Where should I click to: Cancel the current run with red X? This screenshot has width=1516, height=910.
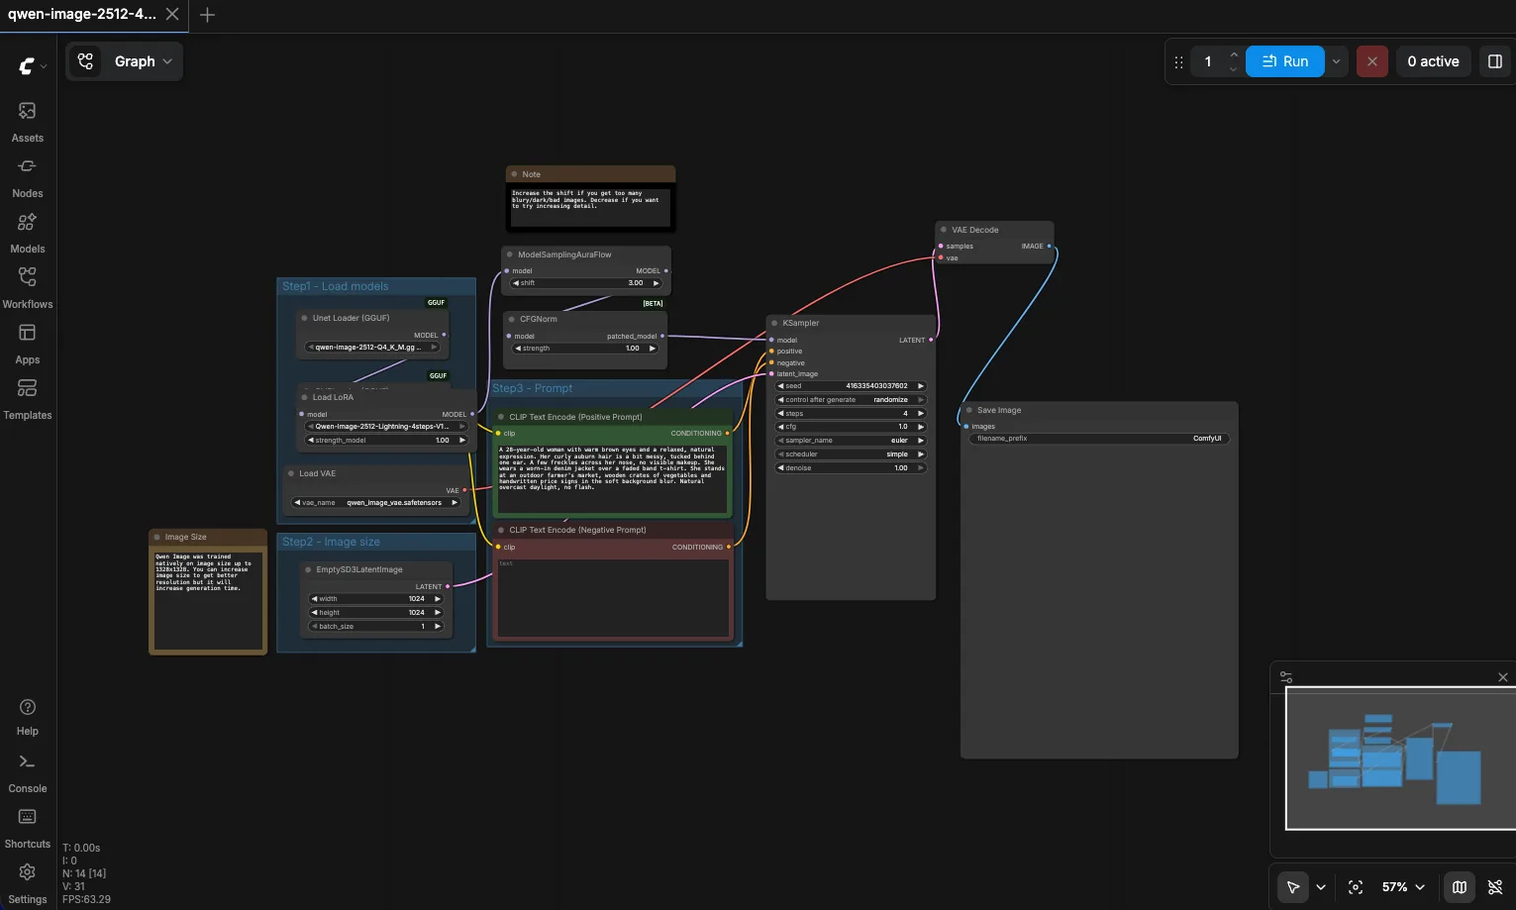[x=1371, y=61]
